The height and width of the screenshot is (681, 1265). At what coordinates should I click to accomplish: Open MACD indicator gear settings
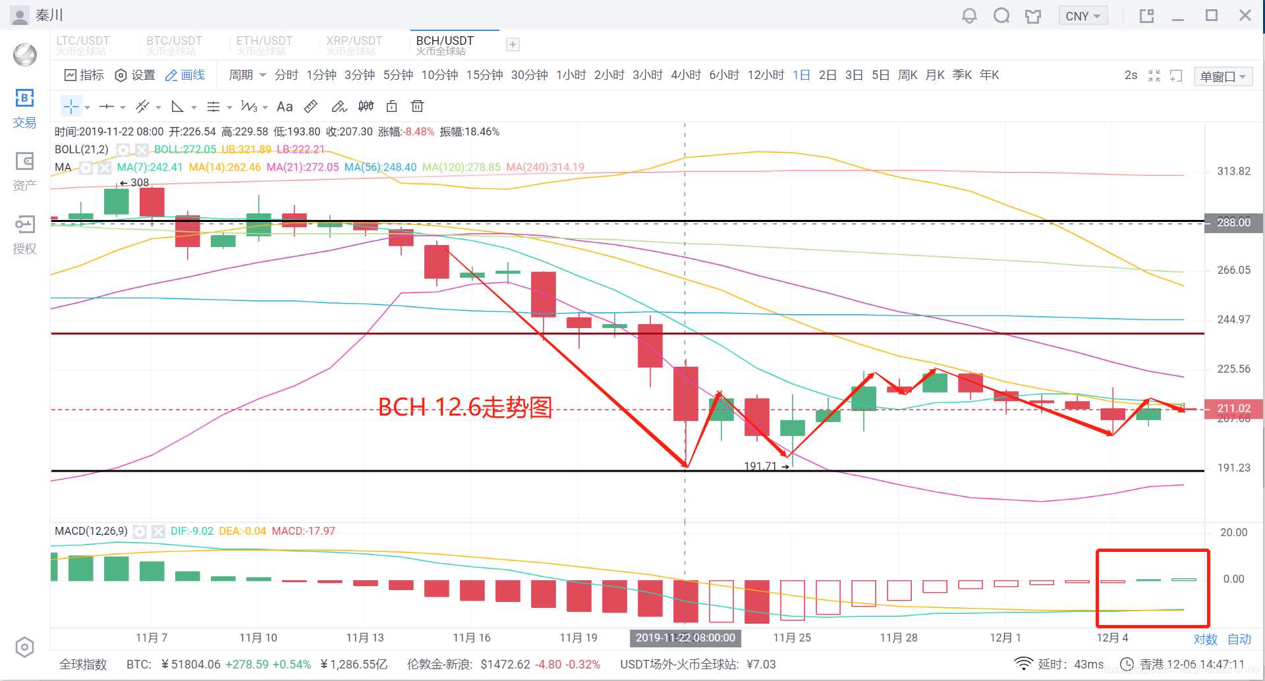140,531
